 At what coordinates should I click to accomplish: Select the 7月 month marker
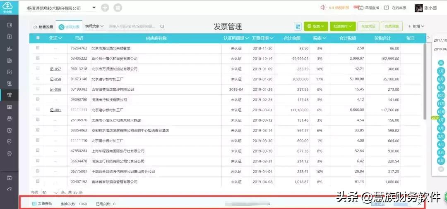click(441, 71)
